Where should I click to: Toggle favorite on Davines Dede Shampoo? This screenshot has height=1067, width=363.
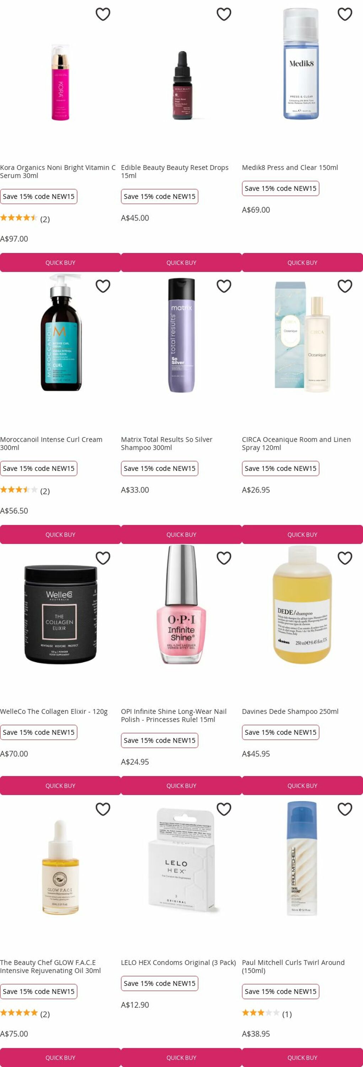pos(345,558)
